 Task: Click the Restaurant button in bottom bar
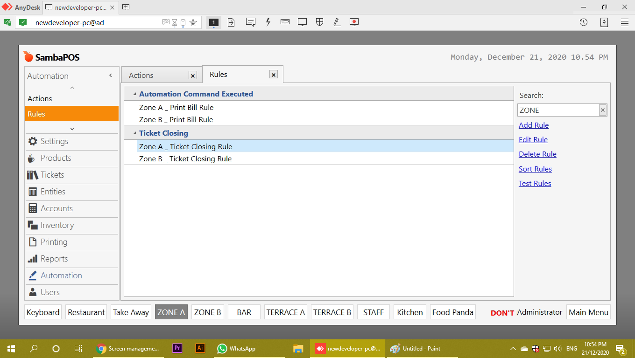tap(86, 312)
